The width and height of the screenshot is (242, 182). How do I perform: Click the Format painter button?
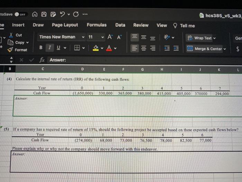tap(17, 50)
